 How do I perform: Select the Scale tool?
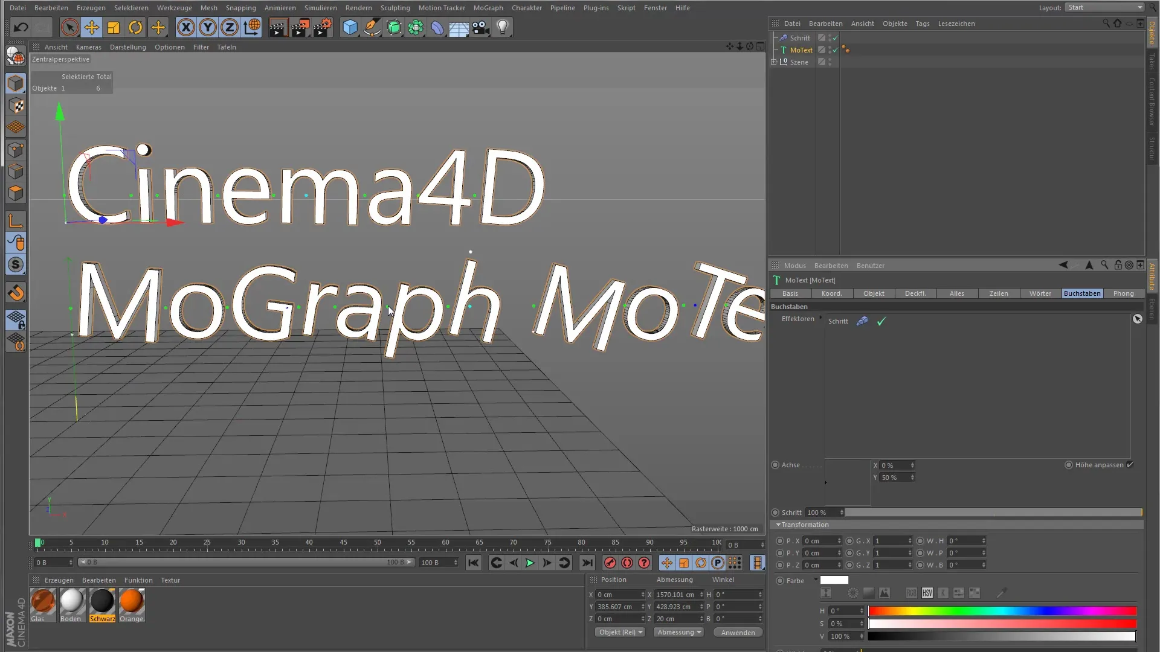114,27
